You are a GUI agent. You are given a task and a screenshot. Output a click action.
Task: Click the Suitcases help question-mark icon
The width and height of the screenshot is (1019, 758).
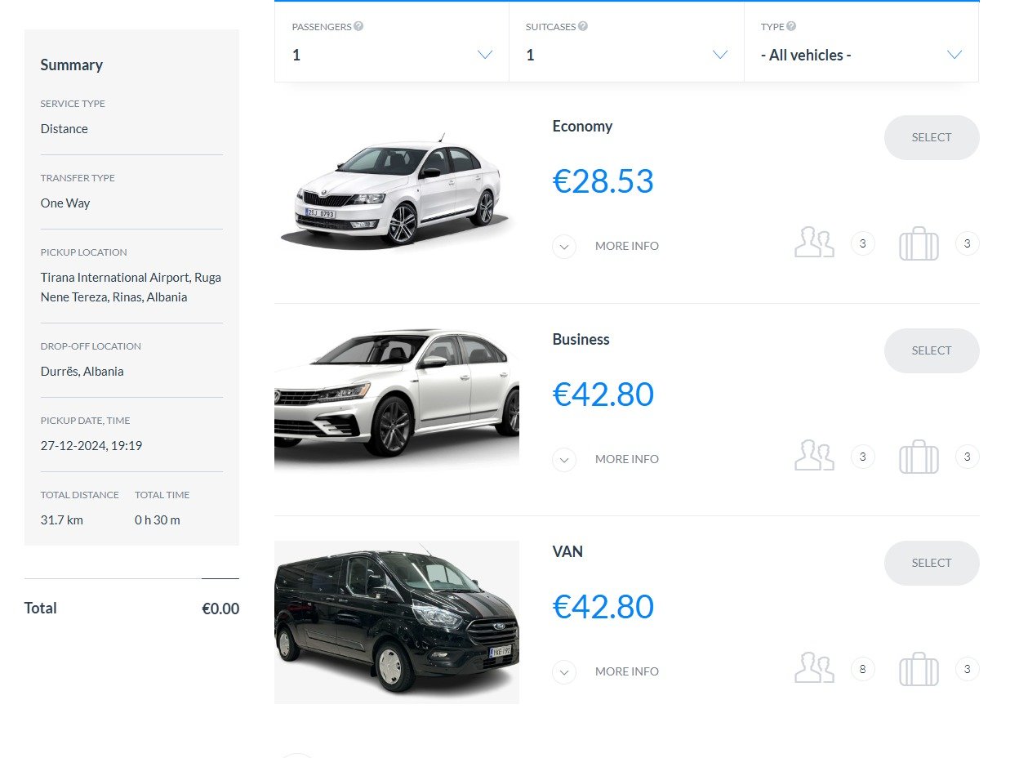coord(583,26)
